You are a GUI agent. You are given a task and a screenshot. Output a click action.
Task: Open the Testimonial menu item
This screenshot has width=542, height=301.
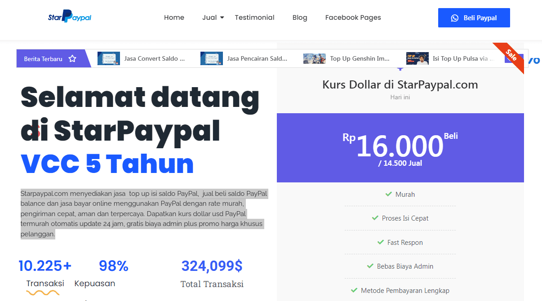254,18
